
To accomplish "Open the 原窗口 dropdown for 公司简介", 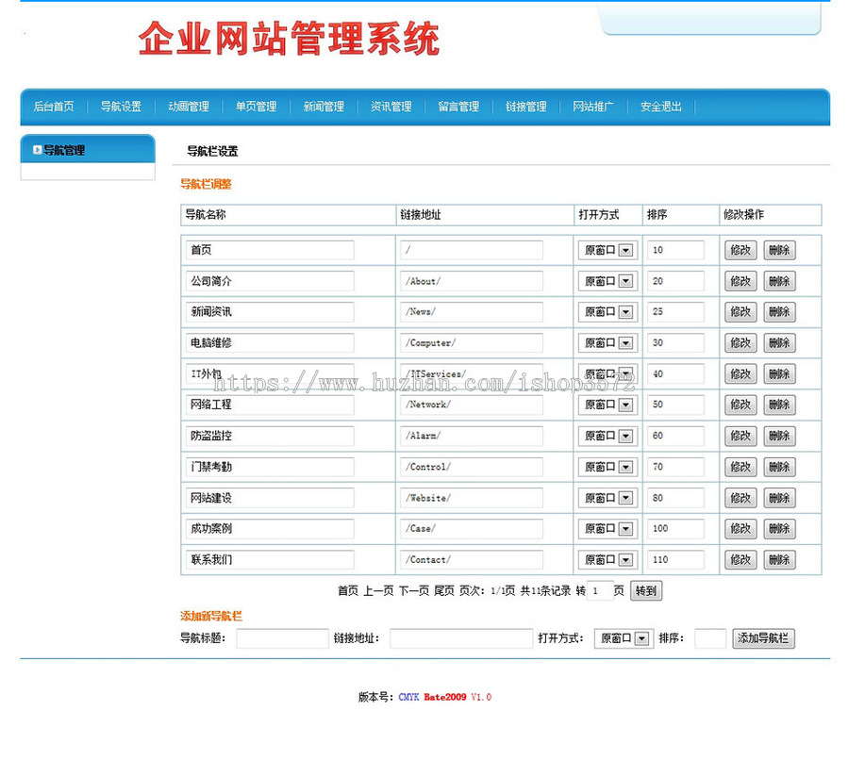I will 607,281.
